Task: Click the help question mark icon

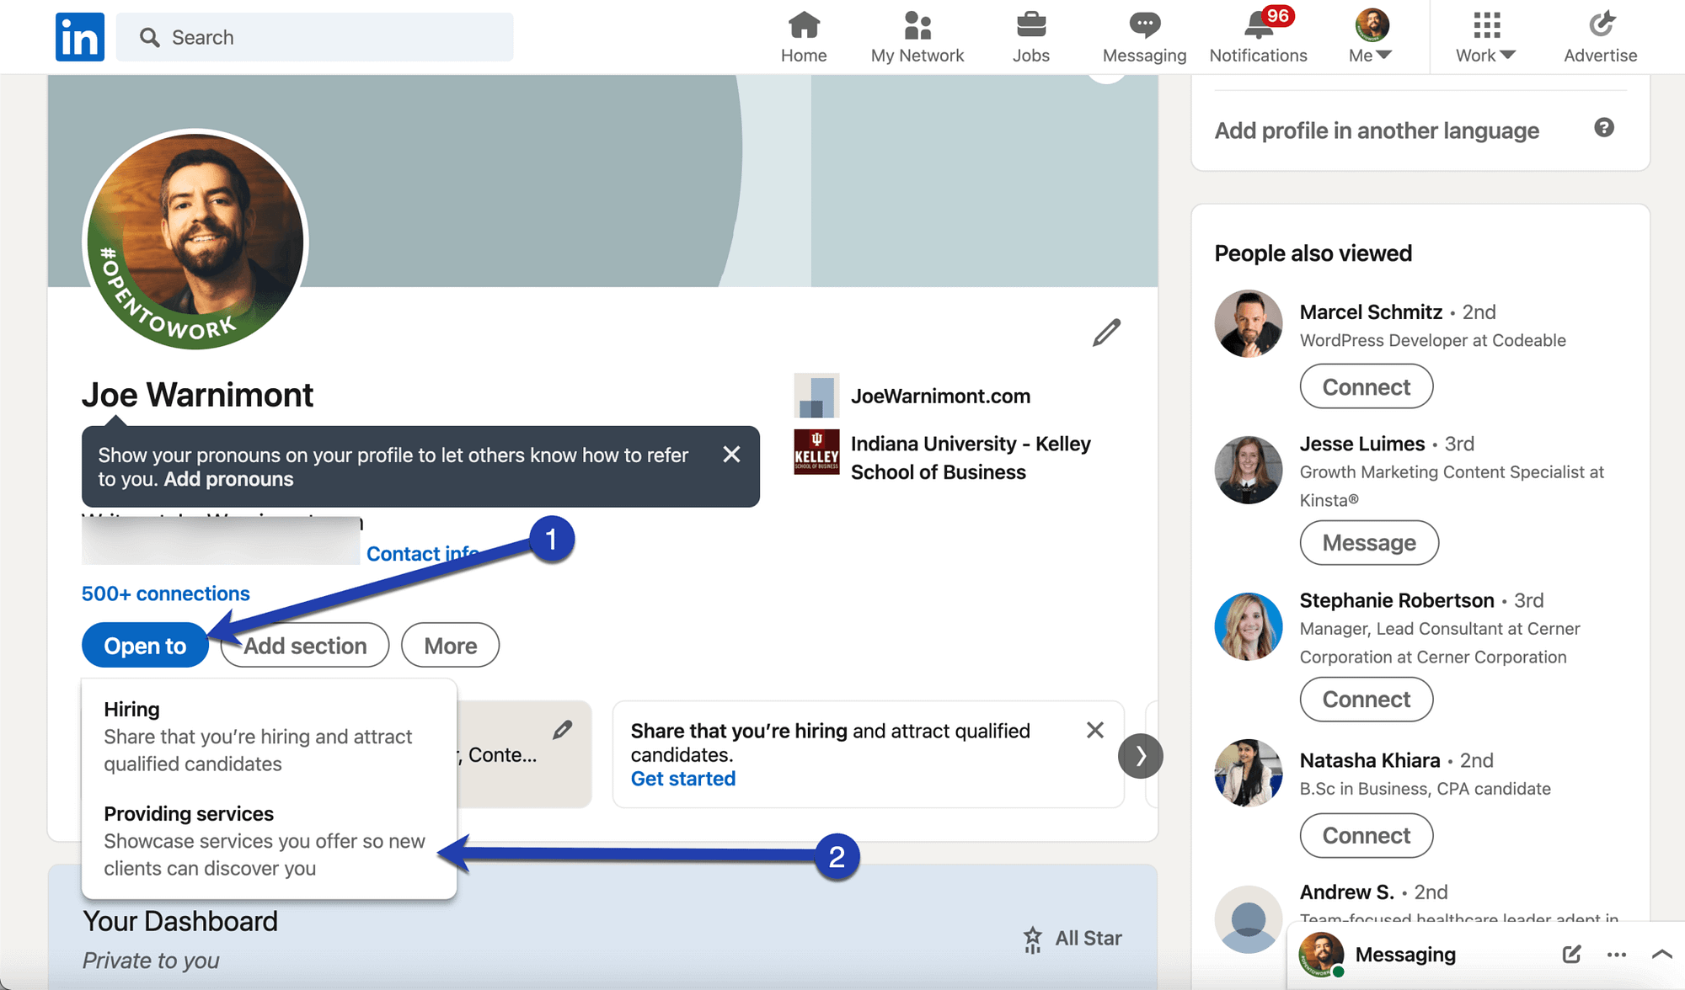Action: pos(1604,128)
